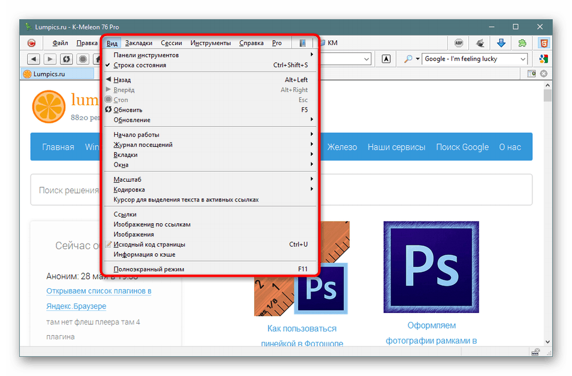
Task: Click the bird icon next to ABP
Action: click(x=480, y=43)
